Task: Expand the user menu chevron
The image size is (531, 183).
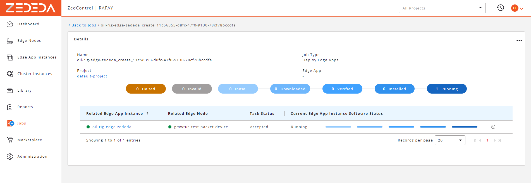Action: (522, 9)
